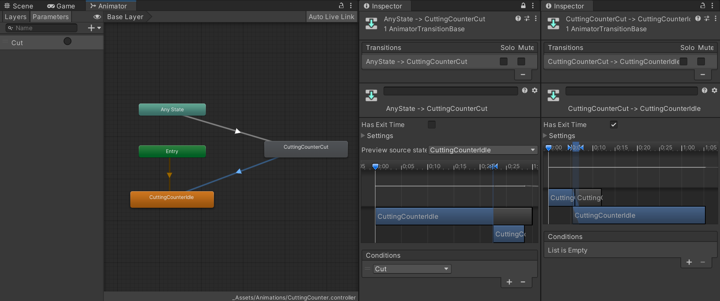The height and width of the screenshot is (301, 720).
Task: Open help icon beside AnyState name field
Action: [525, 90]
